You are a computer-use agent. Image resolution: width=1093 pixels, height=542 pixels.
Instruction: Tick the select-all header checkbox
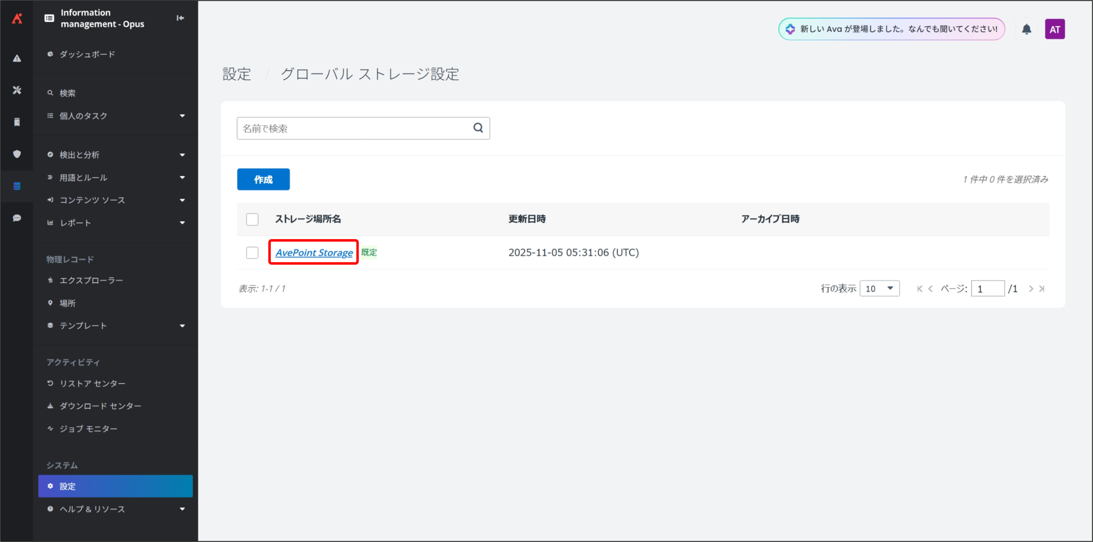tap(252, 219)
